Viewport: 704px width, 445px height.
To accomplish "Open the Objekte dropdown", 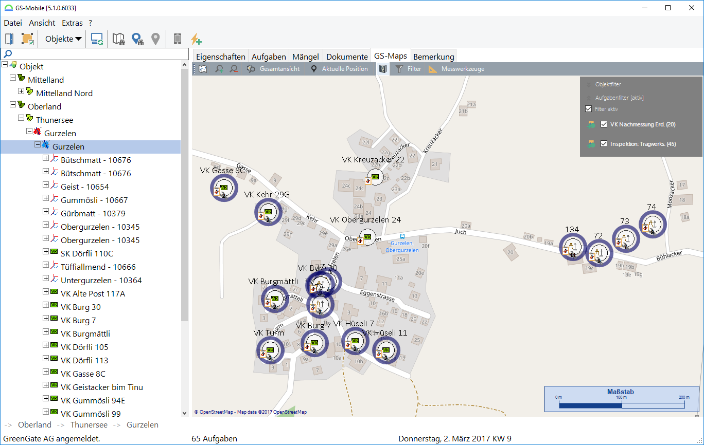I will (63, 39).
